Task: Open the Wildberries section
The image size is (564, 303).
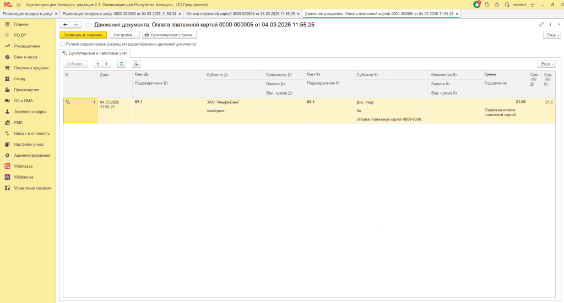Action: point(24,177)
